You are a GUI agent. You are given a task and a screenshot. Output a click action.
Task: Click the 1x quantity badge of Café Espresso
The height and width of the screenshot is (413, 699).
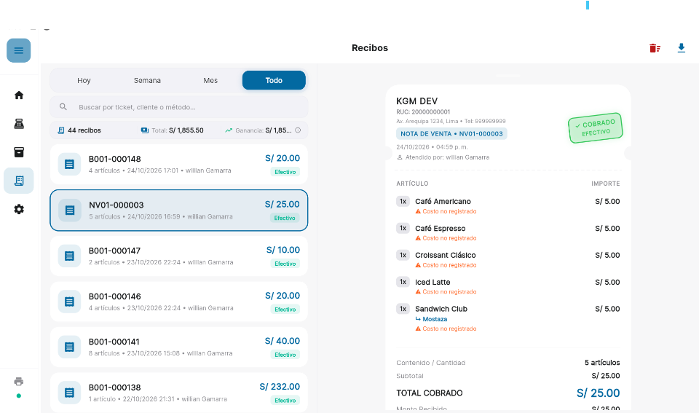(403, 229)
